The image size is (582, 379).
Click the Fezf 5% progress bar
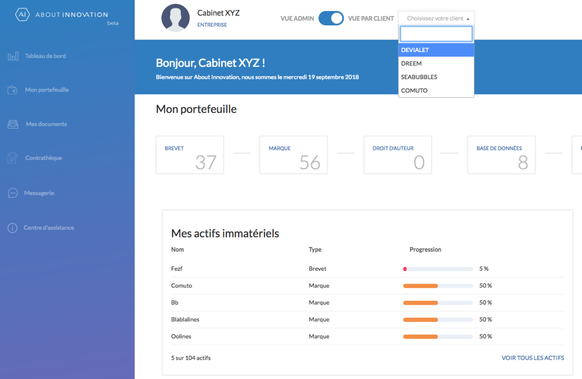coord(438,269)
